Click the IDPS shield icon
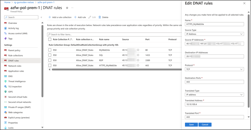 point(6,92)
